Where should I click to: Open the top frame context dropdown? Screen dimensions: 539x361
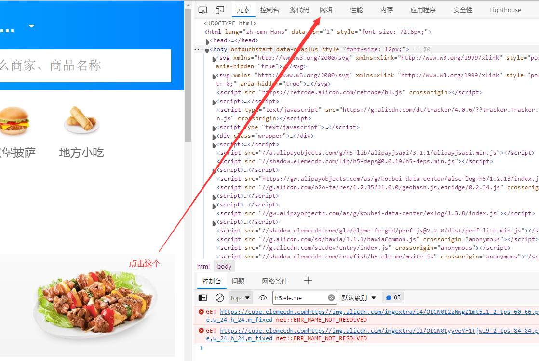240,297
